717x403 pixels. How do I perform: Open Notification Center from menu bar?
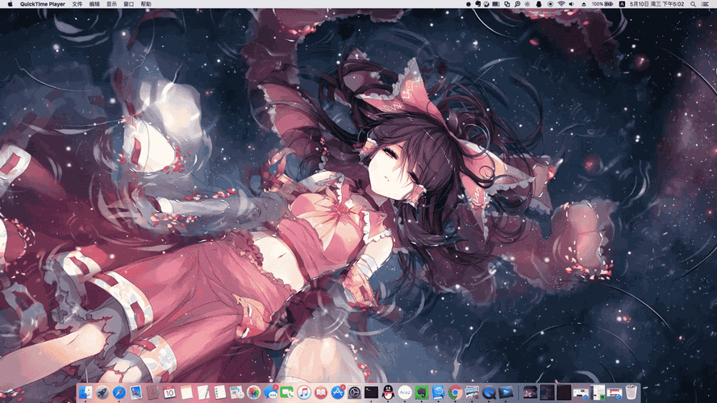(x=707, y=4)
